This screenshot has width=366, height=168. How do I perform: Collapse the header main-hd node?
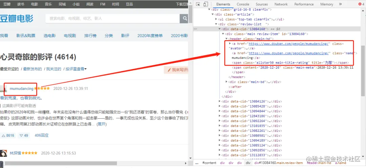(226, 39)
